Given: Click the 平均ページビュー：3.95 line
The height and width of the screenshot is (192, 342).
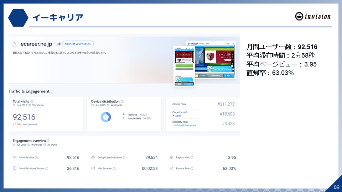Looking at the screenshot, I should click(281, 64).
